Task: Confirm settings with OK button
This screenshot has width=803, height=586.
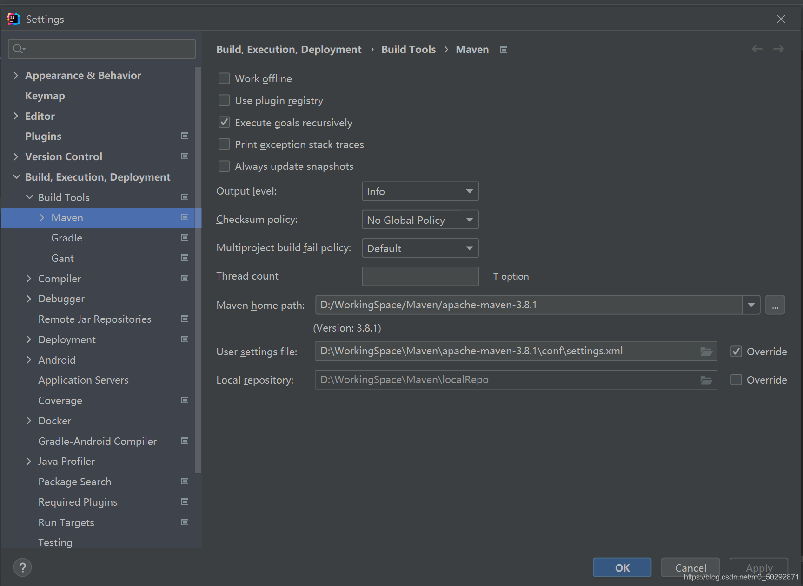Action: pyautogui.click(x=622, y=567)
